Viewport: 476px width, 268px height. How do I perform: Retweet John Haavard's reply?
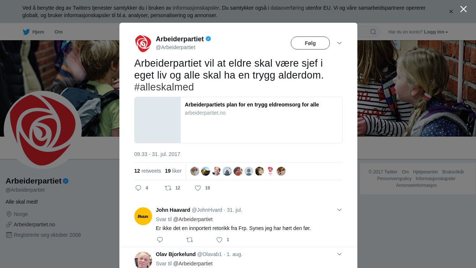coord(190,240)
